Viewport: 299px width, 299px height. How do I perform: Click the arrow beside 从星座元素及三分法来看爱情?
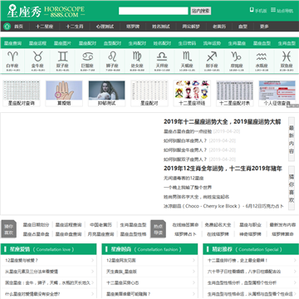(92, 272)
